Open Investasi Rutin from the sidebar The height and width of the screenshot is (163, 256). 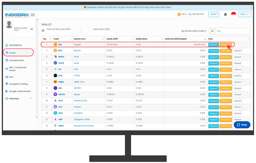(17, 60)
